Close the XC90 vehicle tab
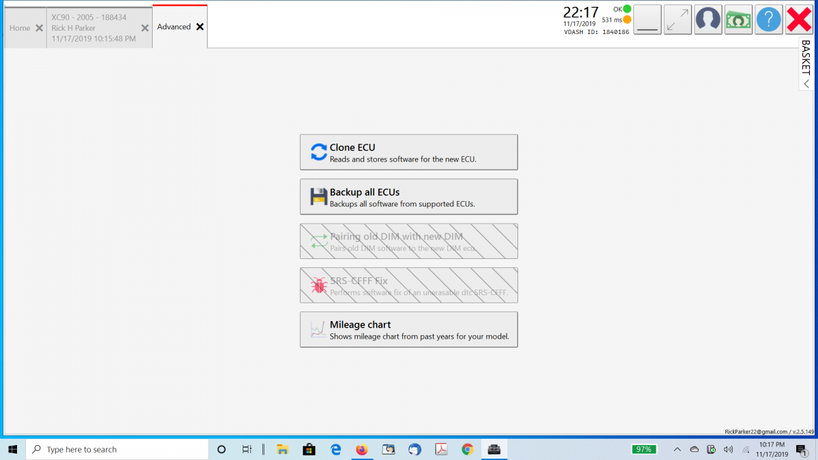Screen dimensions: 818x460 click(145, 28)
